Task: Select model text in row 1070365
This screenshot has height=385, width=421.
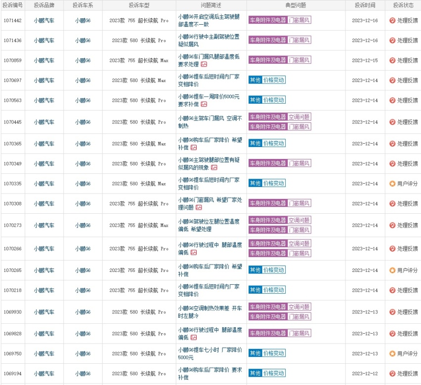Action: pyautogui.click(x=139, y=144)
